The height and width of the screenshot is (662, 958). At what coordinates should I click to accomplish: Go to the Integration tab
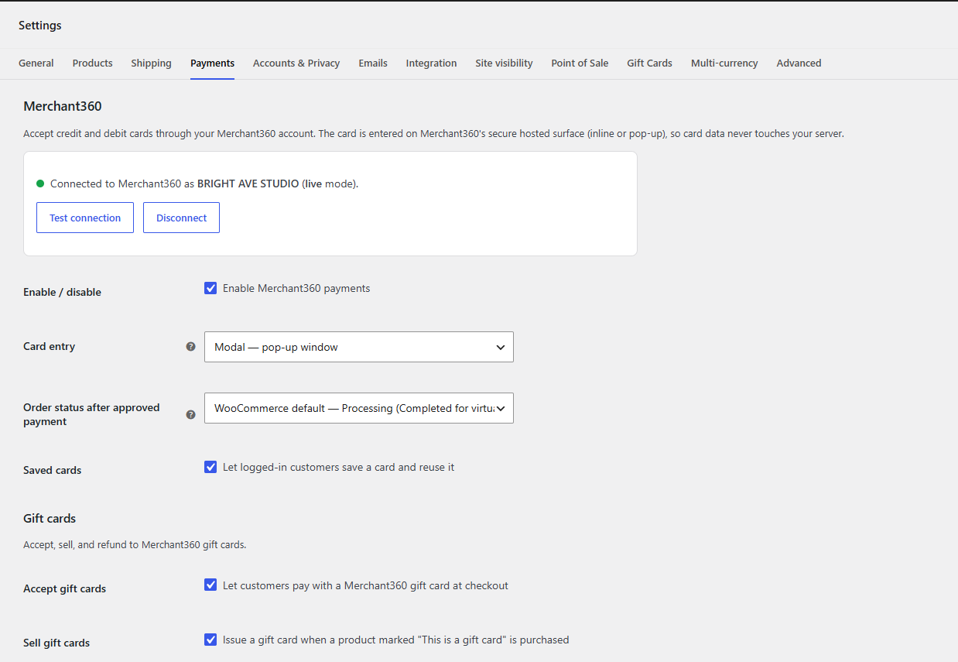431,63
